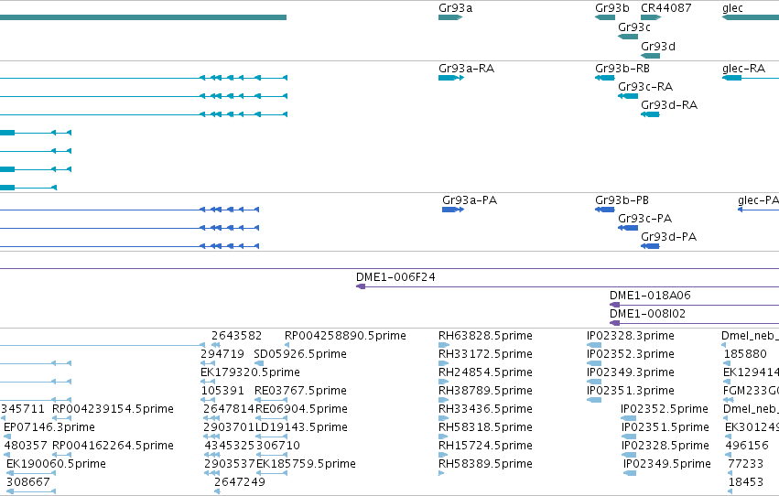This screenshot has width=779, height=496.
Task: Select the 18453 EST label
Action: coord(746,482)
